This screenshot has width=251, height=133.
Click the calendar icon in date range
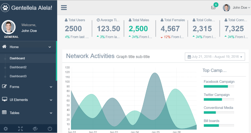189,57
